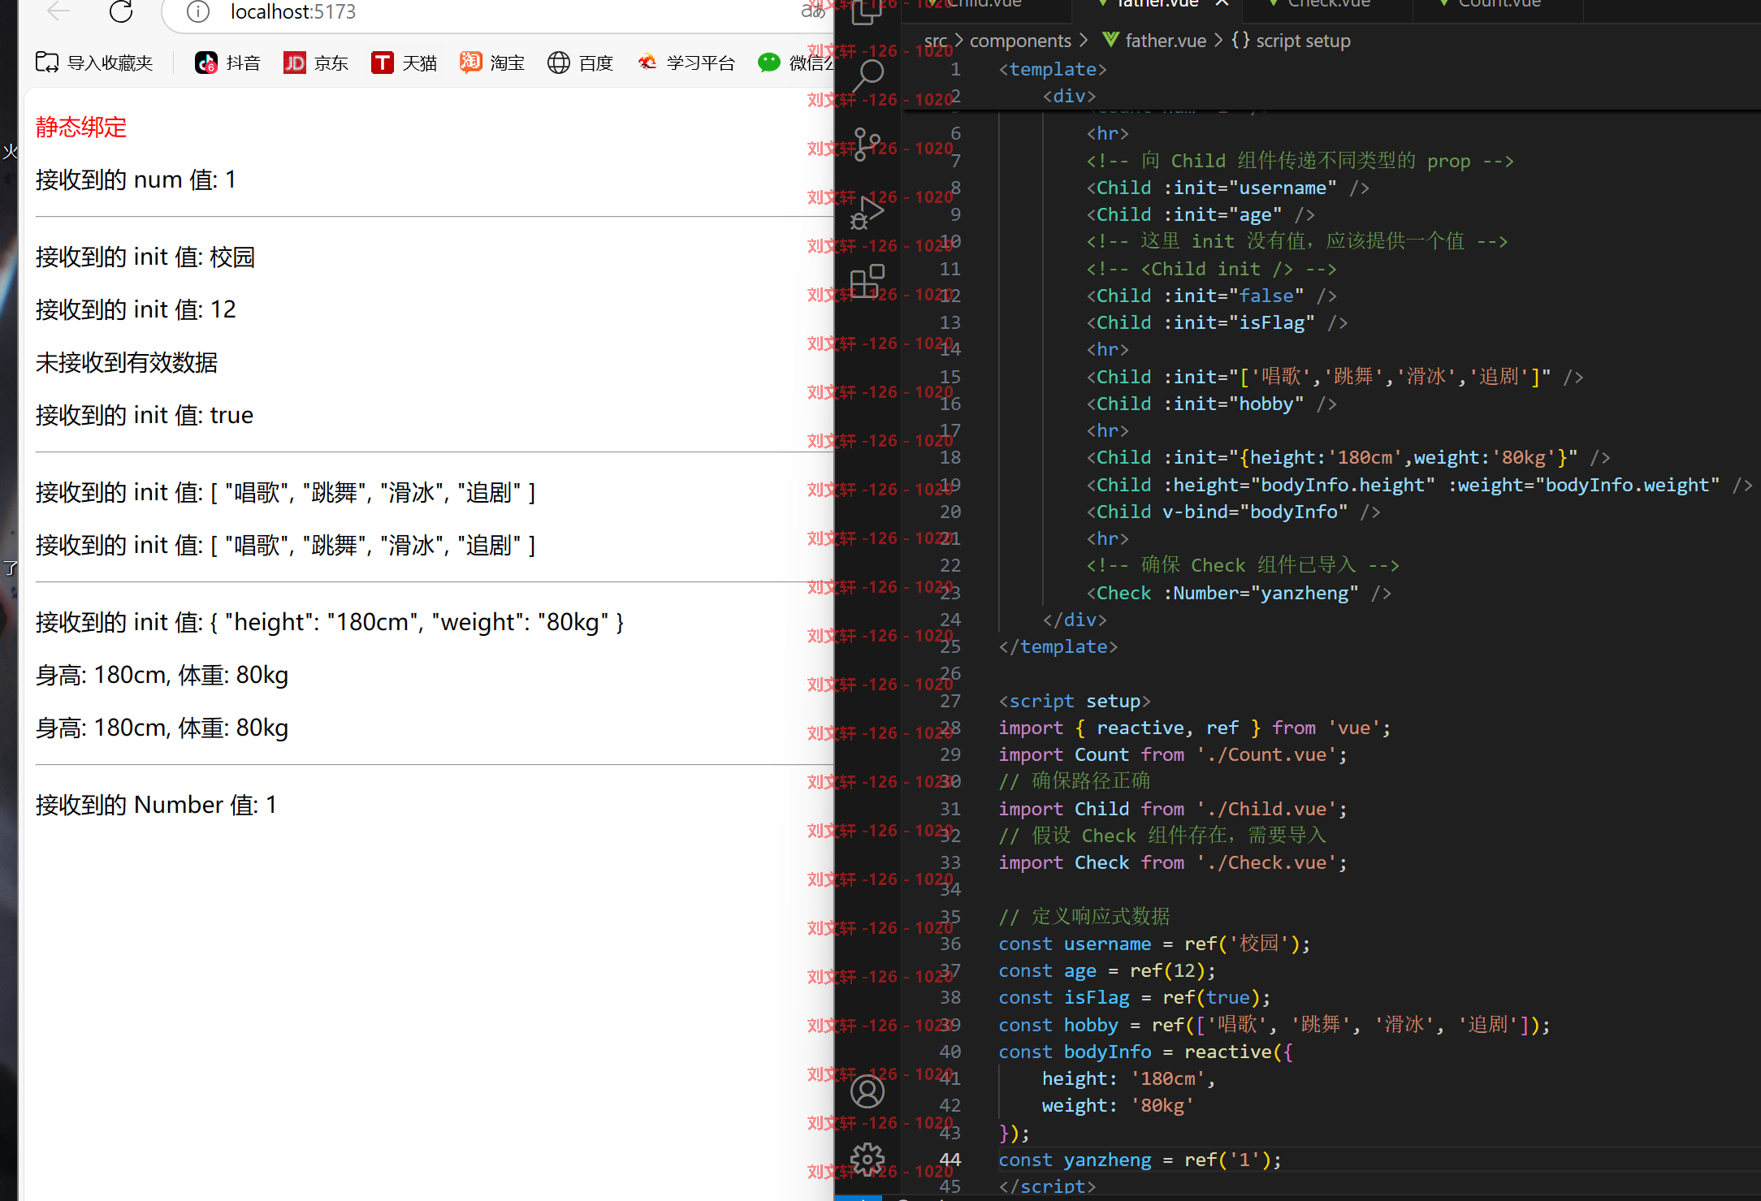Screen dimensions: 1761x1201
Task: Expand the components breadcrumb segment
Action: pyautogui.click(x=1020, y=41)
